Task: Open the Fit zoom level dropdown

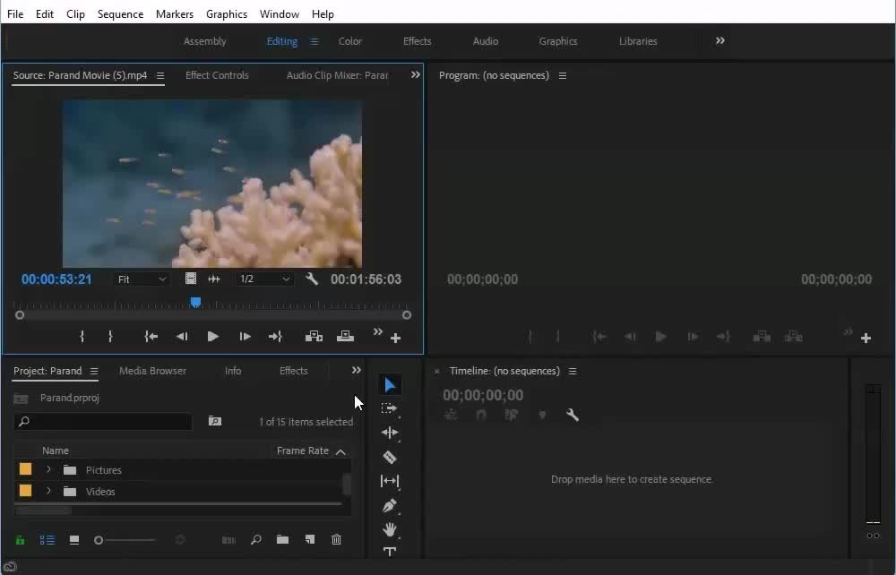Action: pyautogui.click(x=141, y=279)
